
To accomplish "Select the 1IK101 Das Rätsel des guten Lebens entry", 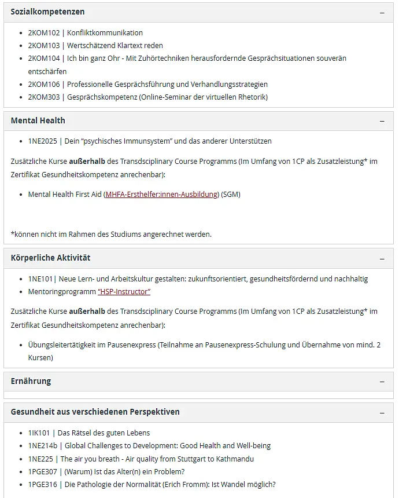I will 89,433.
